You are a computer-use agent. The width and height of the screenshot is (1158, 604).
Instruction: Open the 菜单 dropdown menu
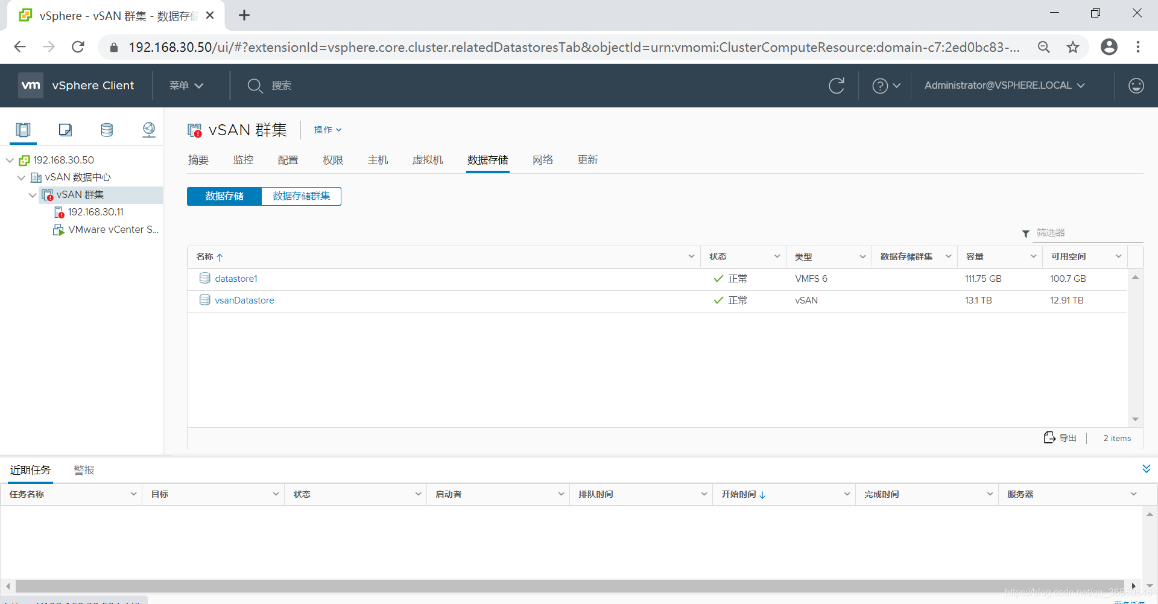186,86
